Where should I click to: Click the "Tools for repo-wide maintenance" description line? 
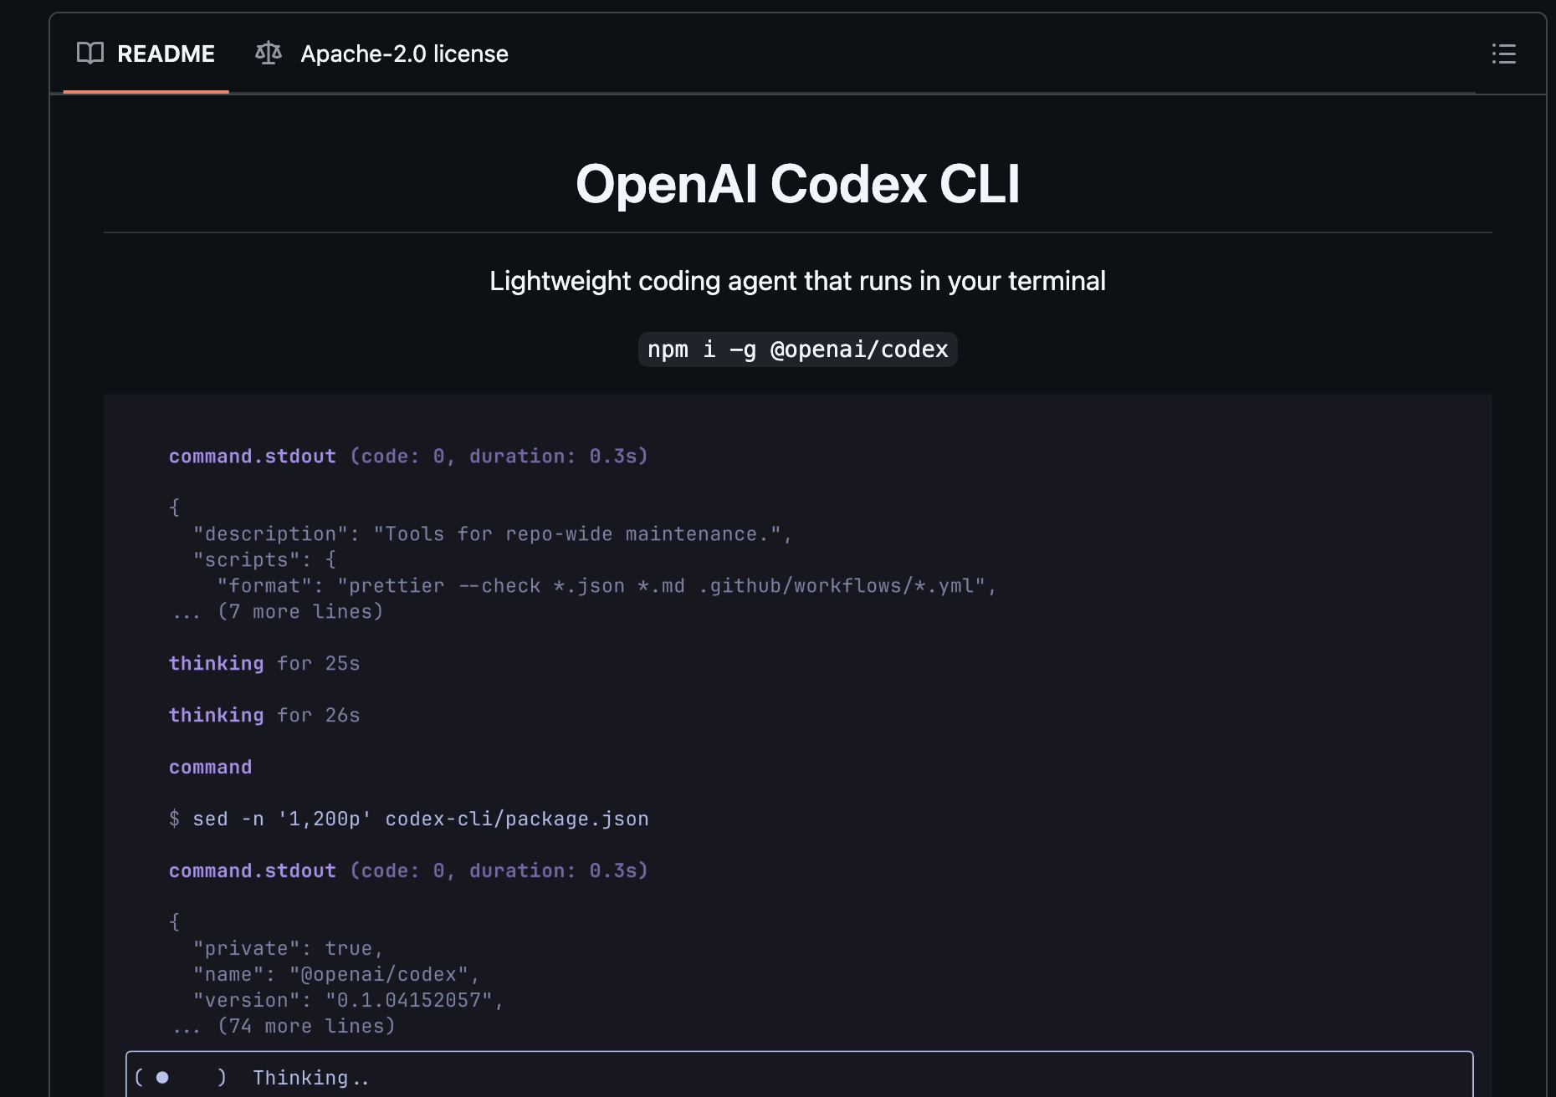pyautogui.click(x=492, y=534)
